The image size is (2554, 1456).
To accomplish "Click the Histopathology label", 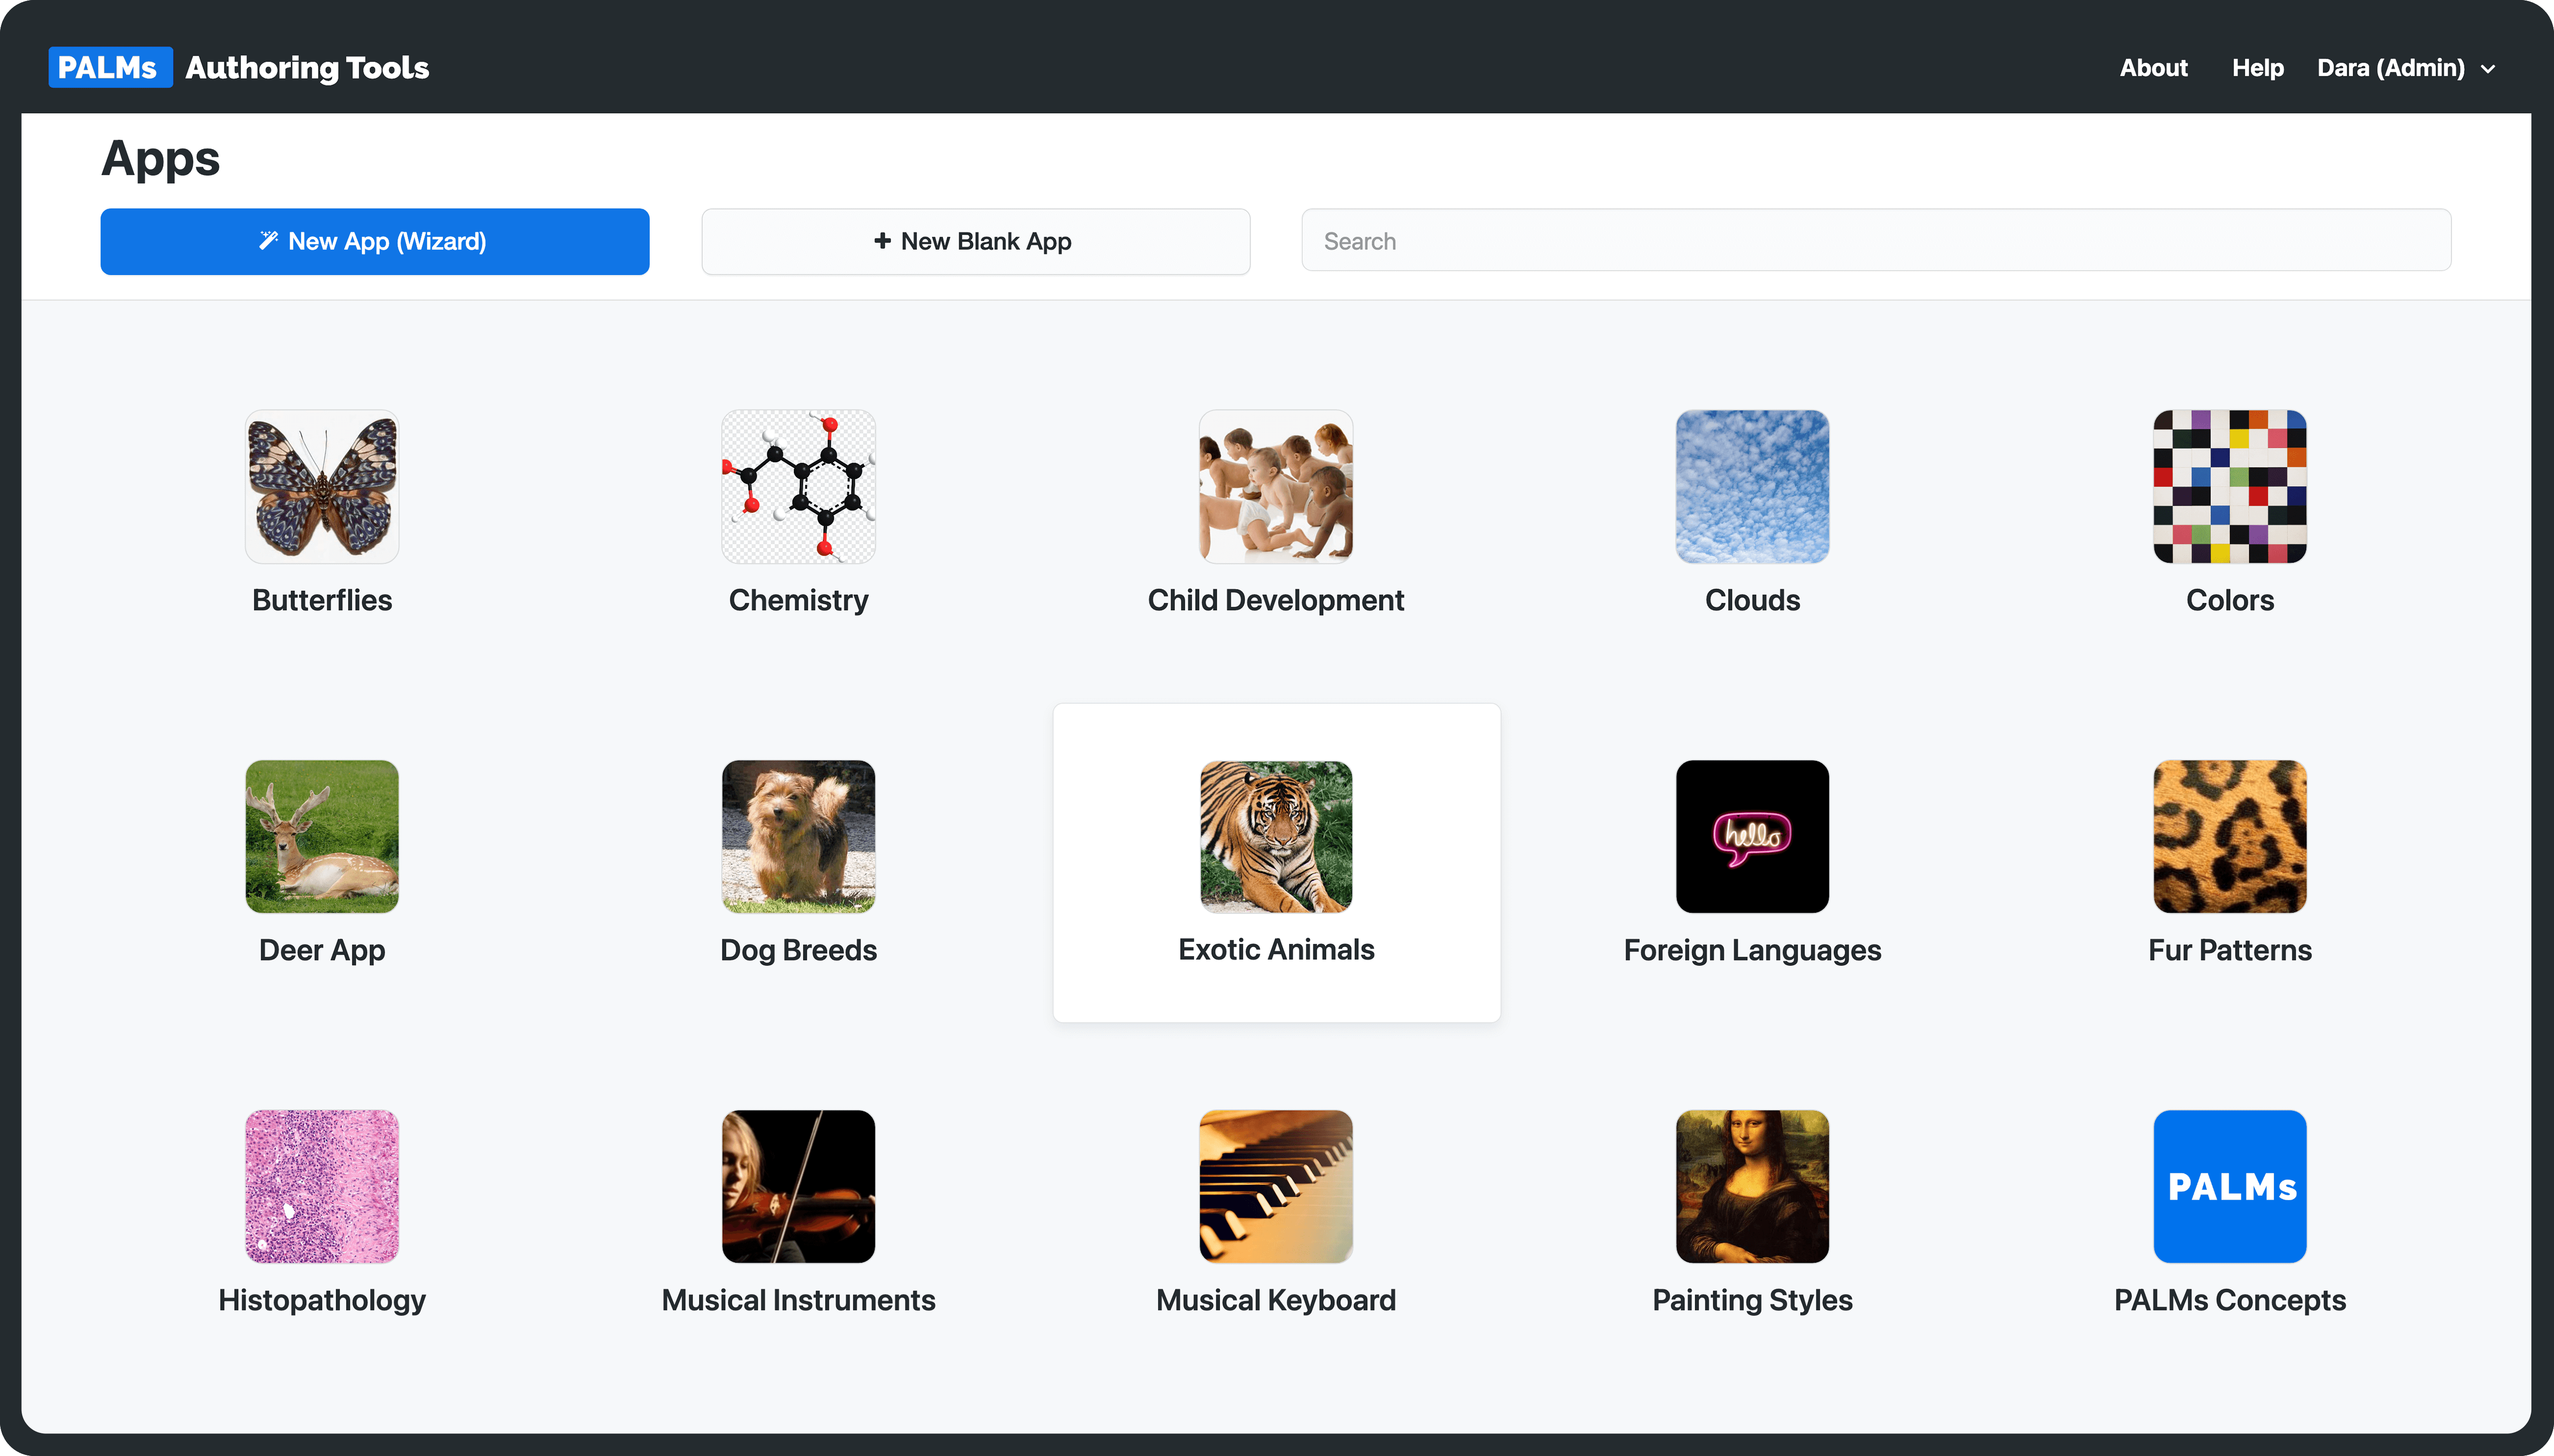I will point(322,1300).
